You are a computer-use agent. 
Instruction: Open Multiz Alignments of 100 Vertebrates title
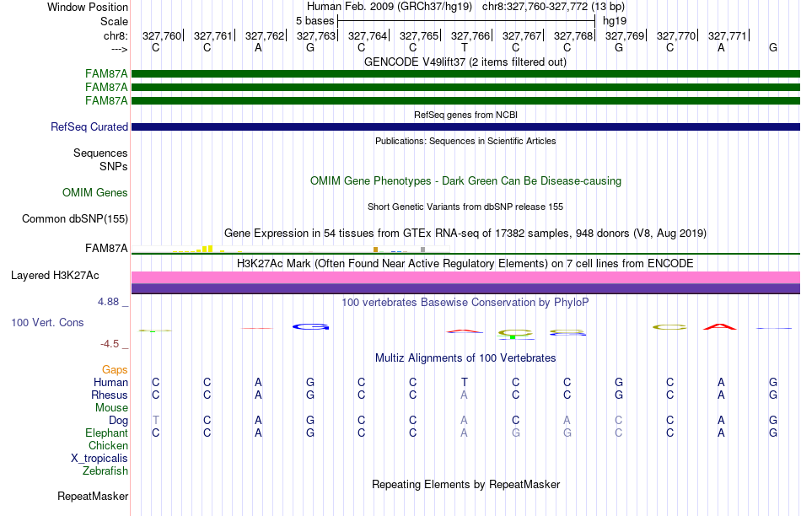pyautogui.click(x=465, y=358)
